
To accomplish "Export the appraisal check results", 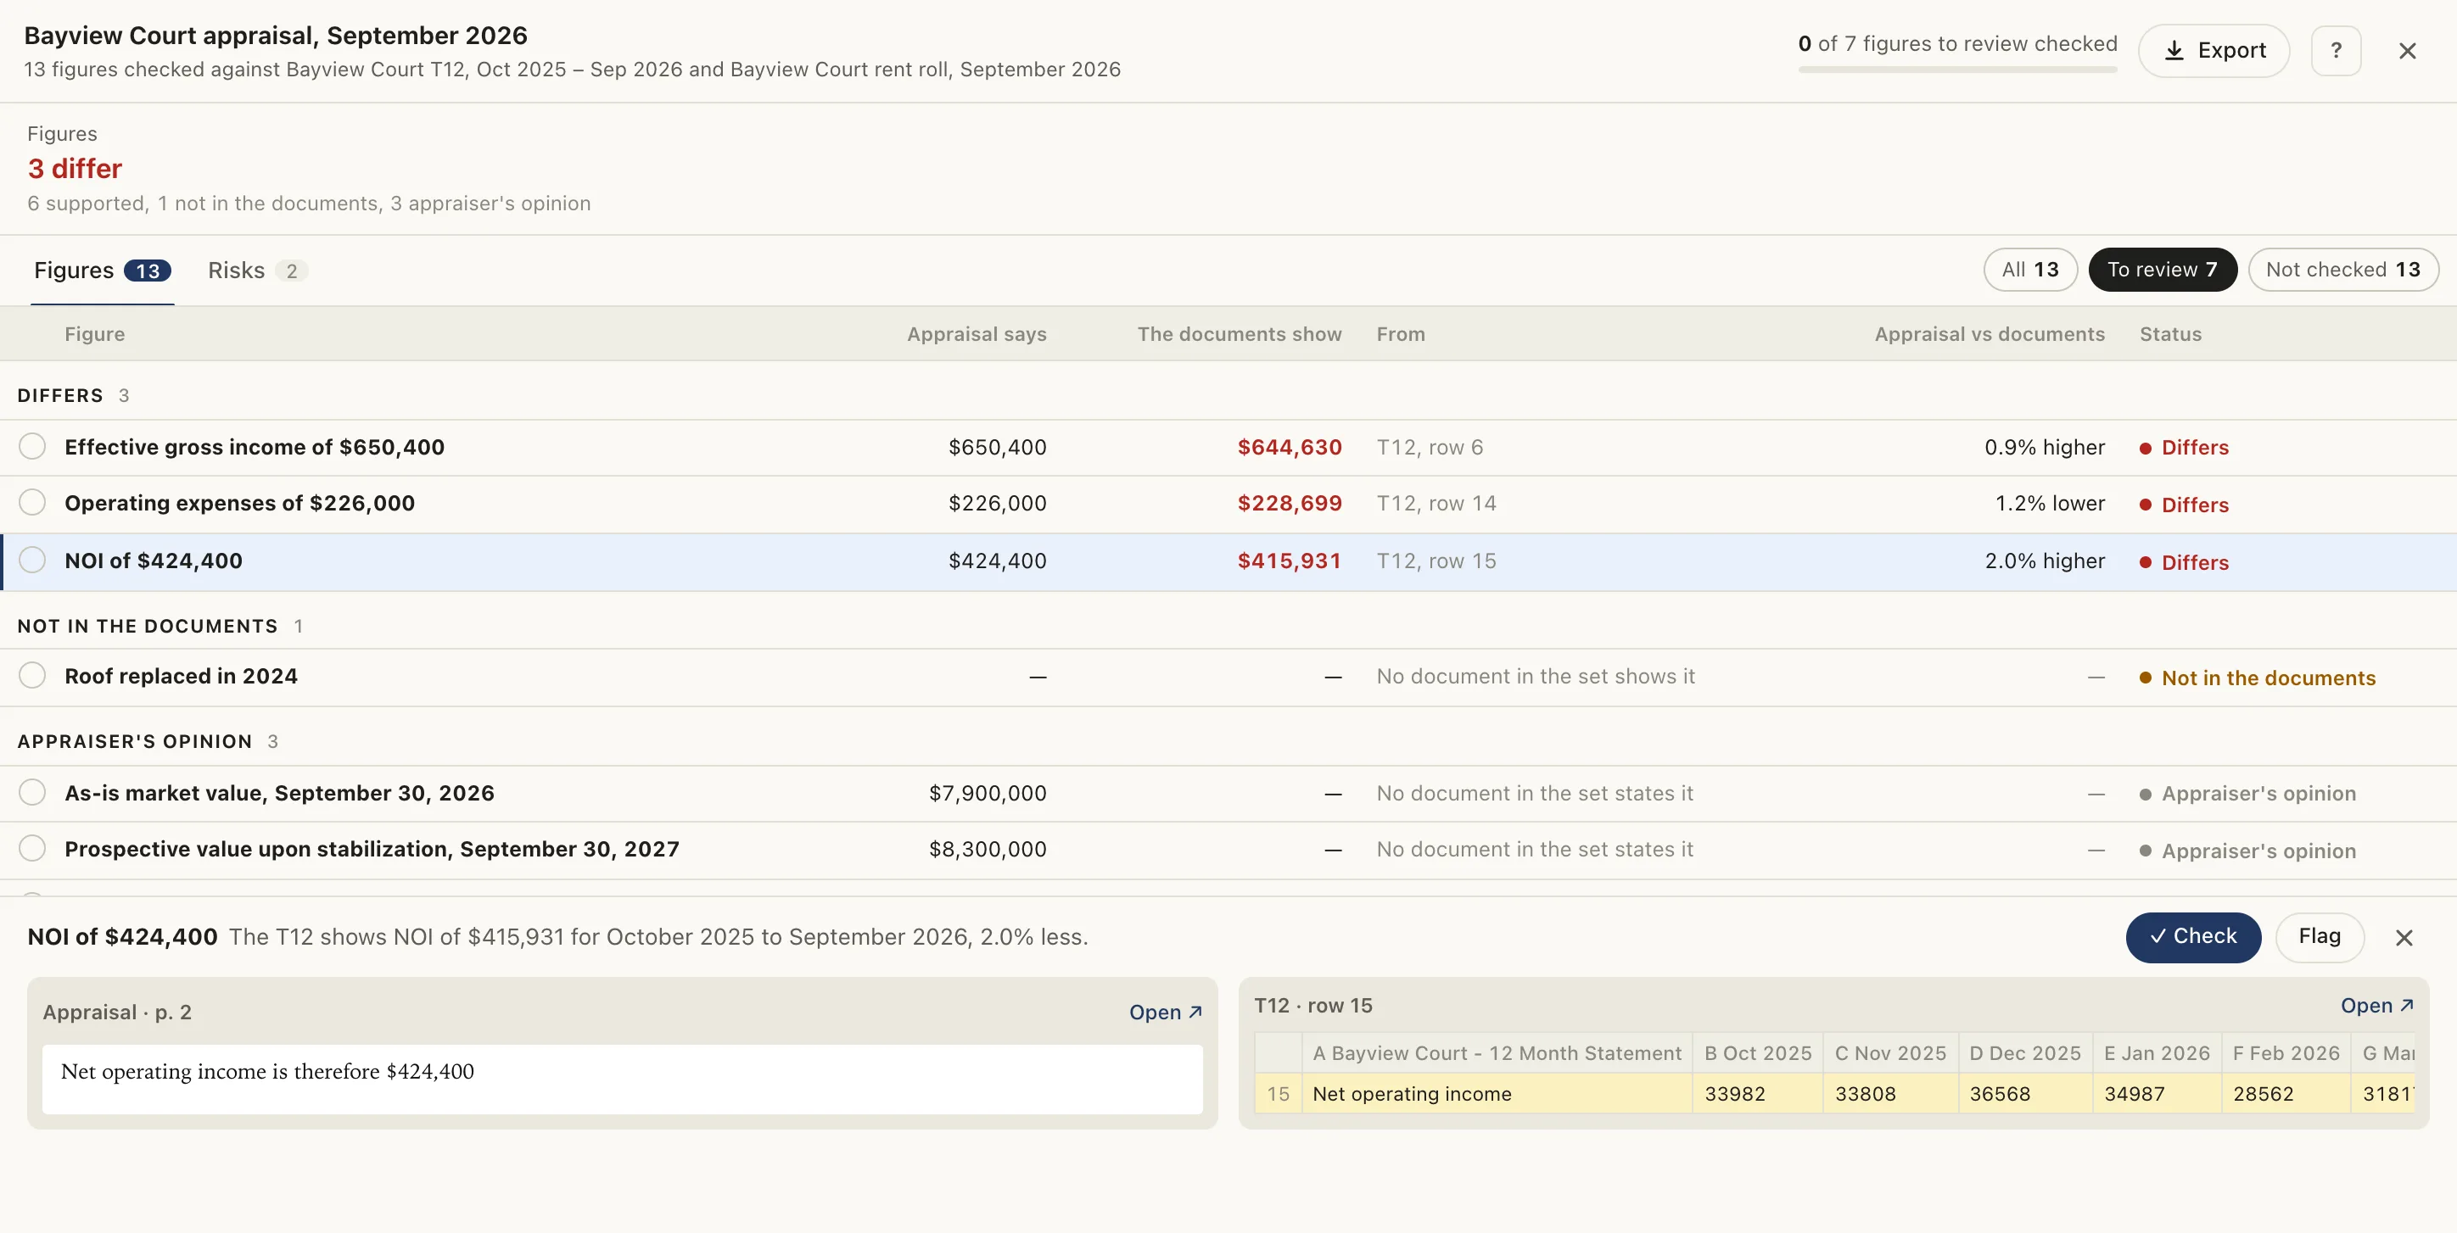I will [x=2213, y=51].
